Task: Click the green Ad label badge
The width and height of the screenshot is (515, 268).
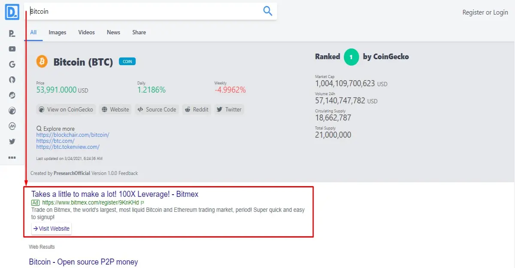Action: pyautogui.click(x=35, y=202)
